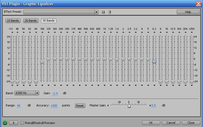The width and height of the screenshot is (203, 127).
Task: Click the down arrow below the 20K band
Action: point(185,86)
